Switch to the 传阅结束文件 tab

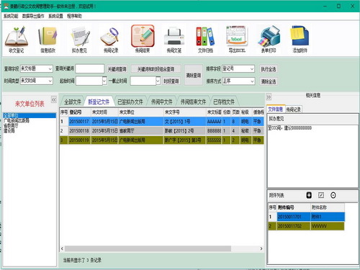coord(193,102)
